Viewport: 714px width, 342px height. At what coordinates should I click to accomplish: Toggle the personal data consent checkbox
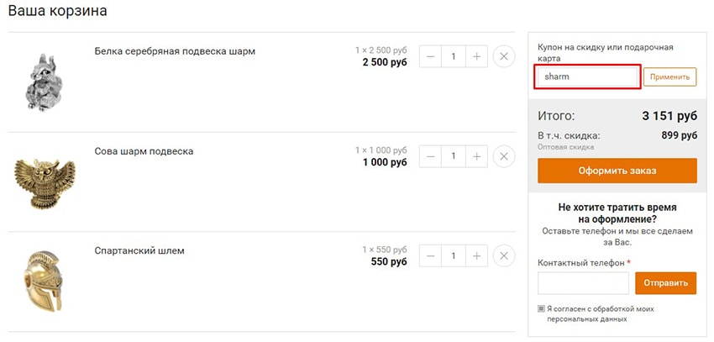[542, 309]
